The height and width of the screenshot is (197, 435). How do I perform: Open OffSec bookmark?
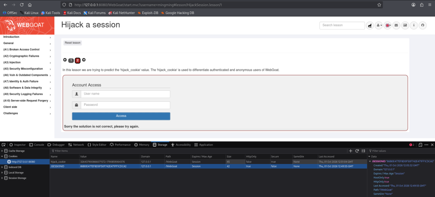pos(10,13)
